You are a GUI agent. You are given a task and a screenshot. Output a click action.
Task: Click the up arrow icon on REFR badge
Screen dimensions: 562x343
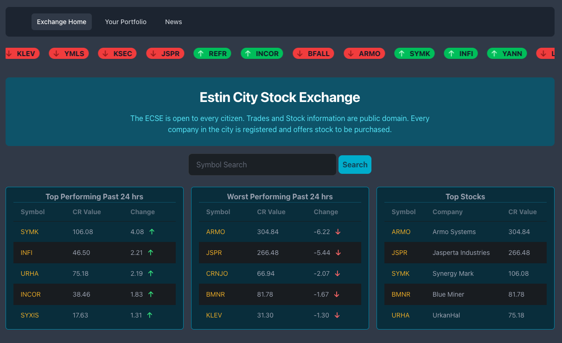pos(201,54)
